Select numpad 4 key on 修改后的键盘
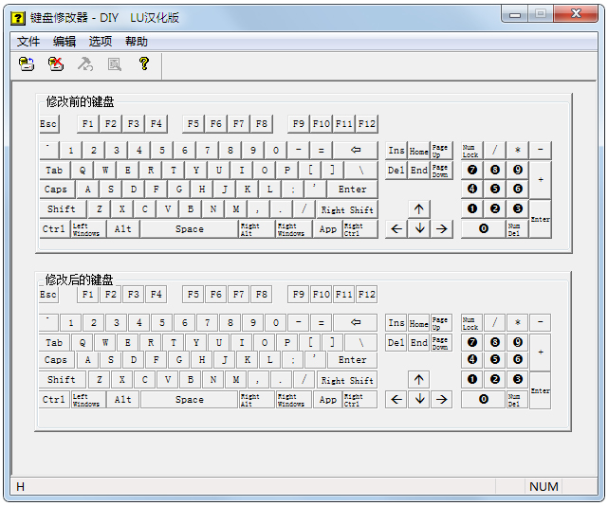This screenshot has width=608, height=506. [x=472, y=359]
